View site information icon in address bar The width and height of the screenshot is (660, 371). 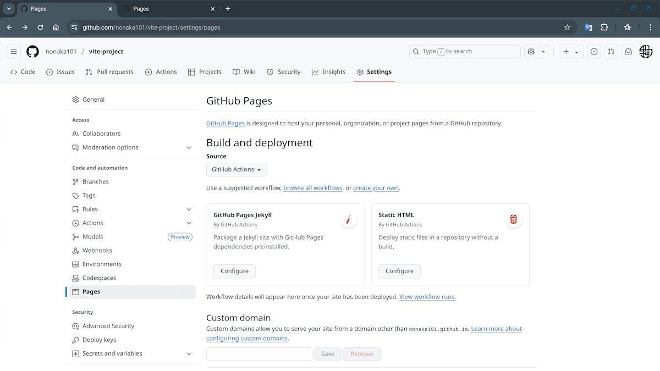coord(74,27)
